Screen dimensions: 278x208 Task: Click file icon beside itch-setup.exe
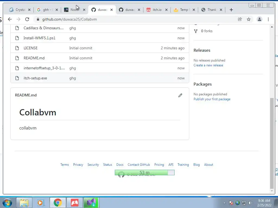click(17, 78)
